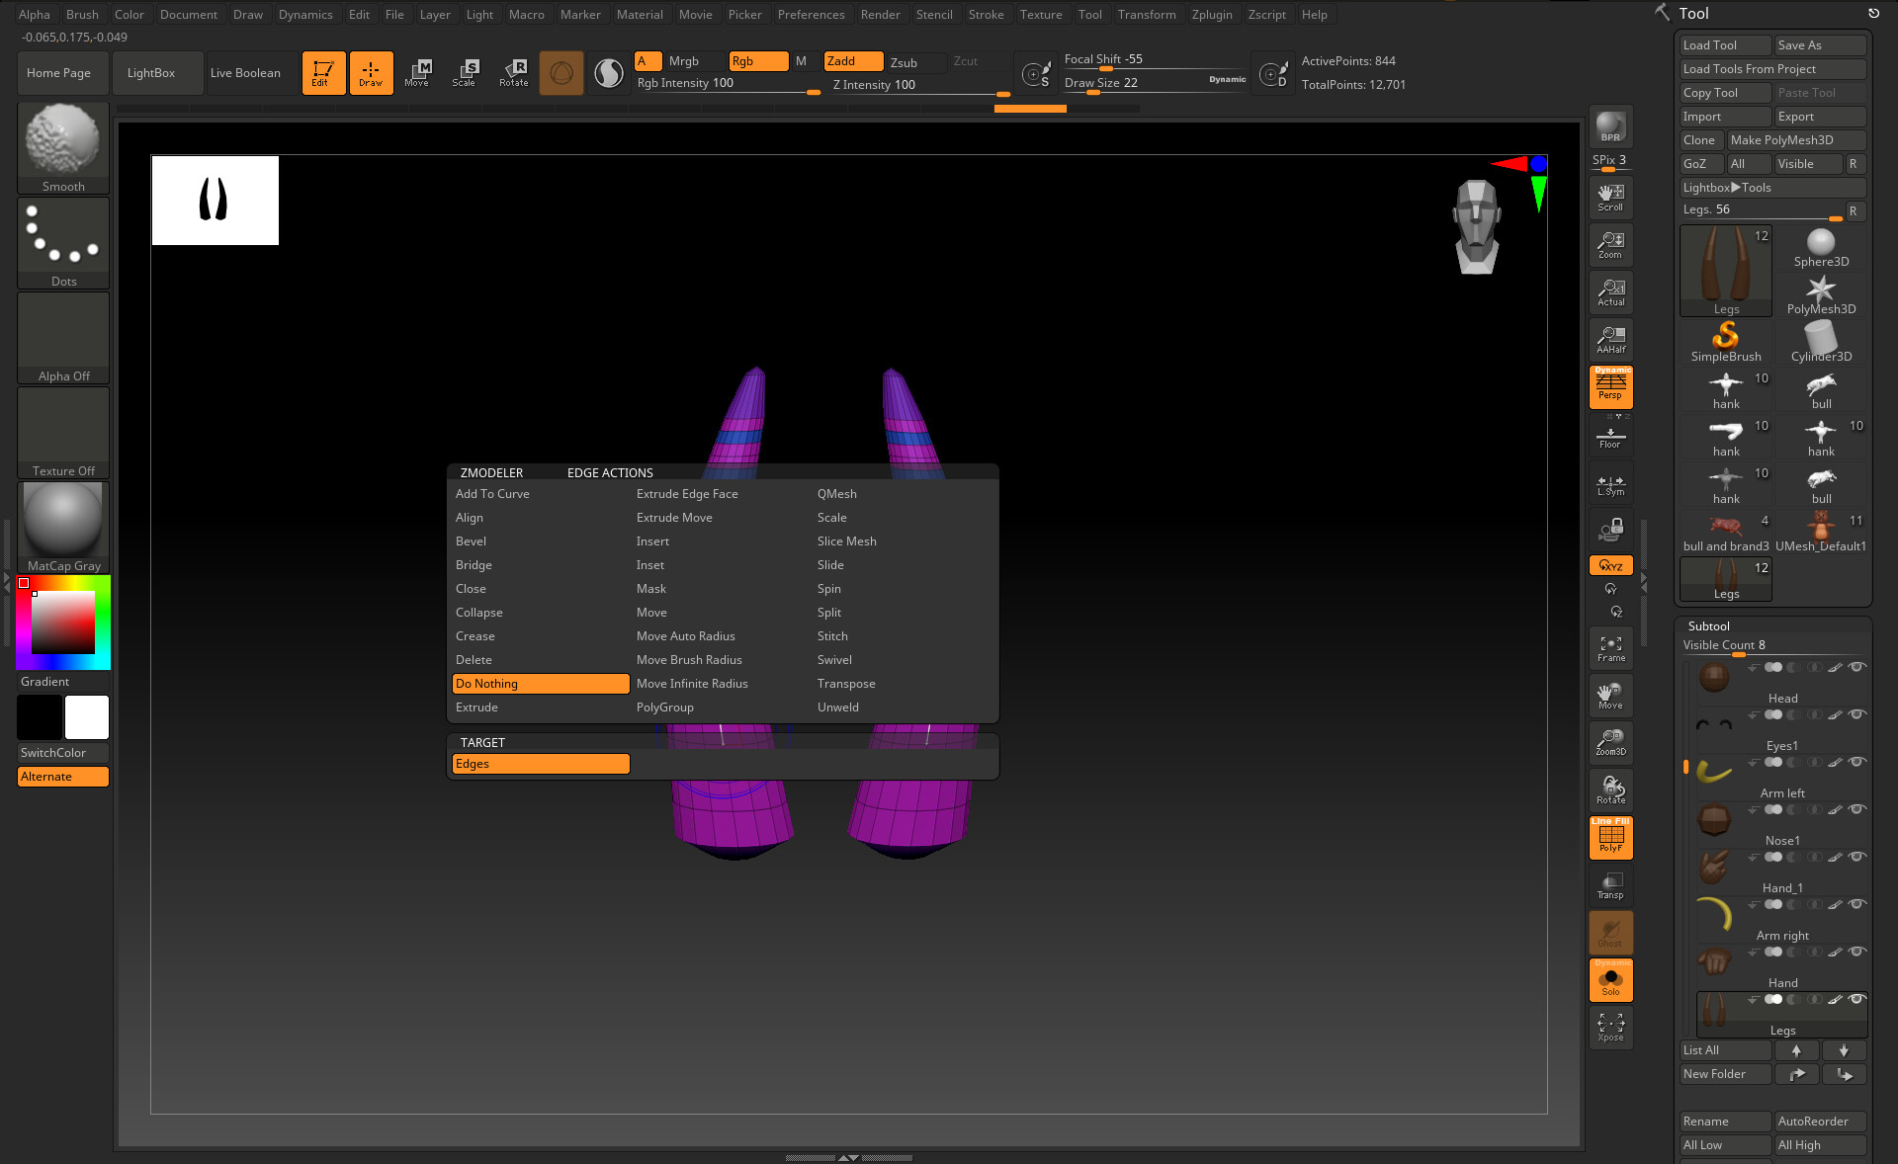Select the PolyMesh3D star tool

click(x=1821, y=294)
